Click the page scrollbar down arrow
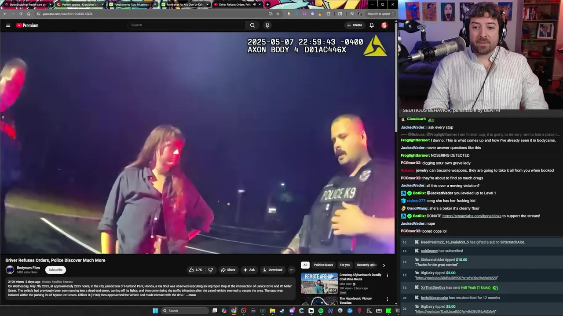The image size is (563, 316). pyautogui.click(x=396, y=303)
